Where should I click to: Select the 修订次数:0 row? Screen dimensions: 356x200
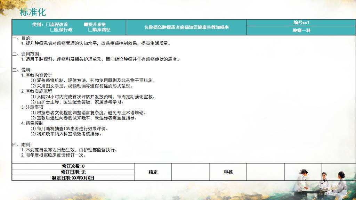pyautogui.click(x=73, y=166)
